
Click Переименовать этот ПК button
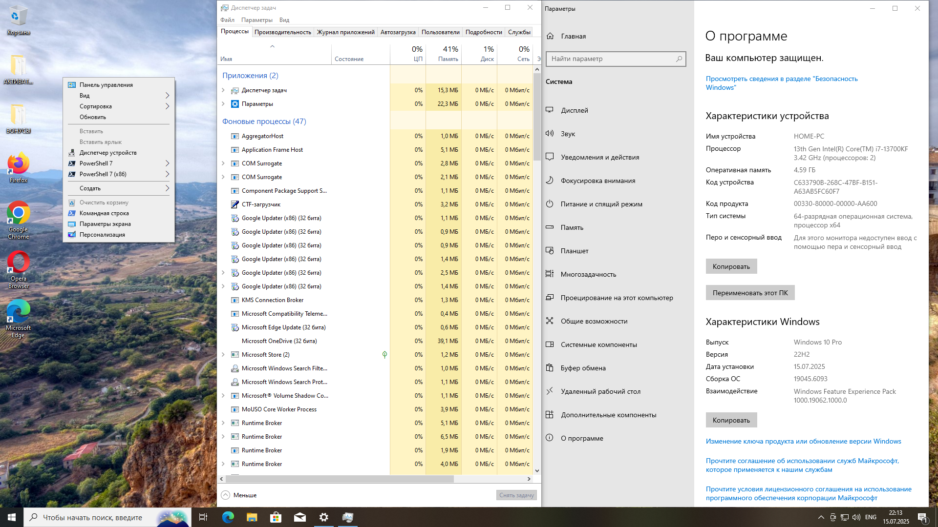[x=750, y=293]
